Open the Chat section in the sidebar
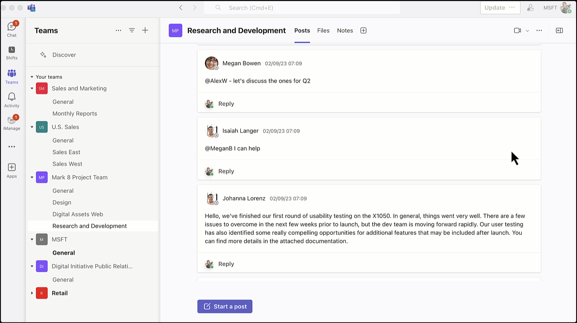Screen dimensions: 577x323 pyautogui.click(x=12, y=28)
